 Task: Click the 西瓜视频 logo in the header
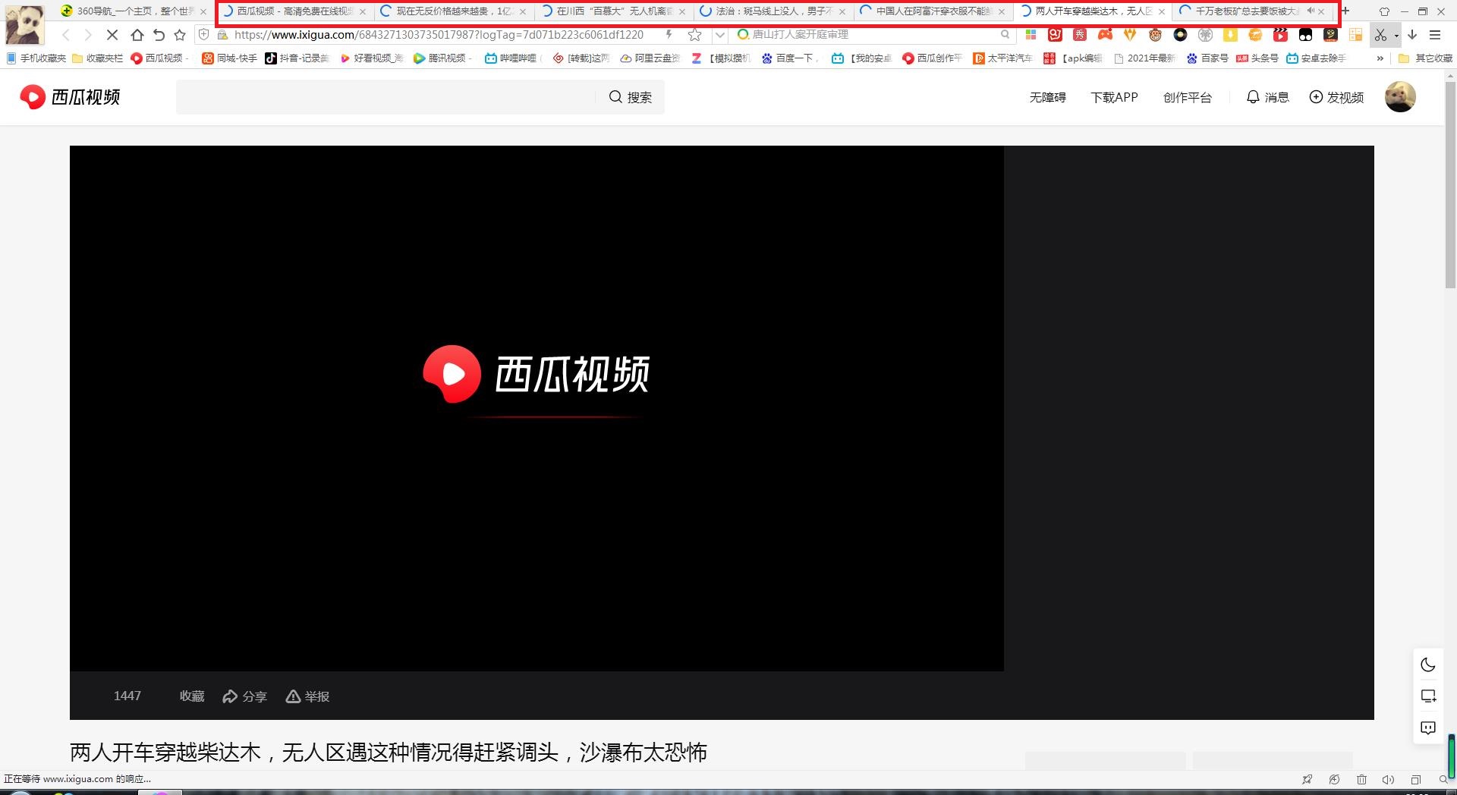pos(70,97)
